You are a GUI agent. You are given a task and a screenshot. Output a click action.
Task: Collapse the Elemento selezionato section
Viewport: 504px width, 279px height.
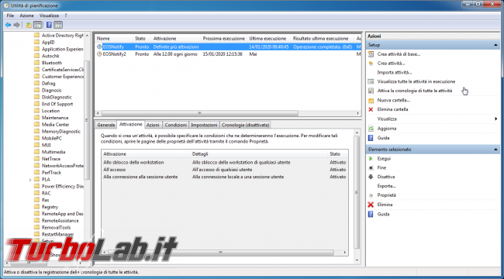pyautogui.click(x=495, y=150)
